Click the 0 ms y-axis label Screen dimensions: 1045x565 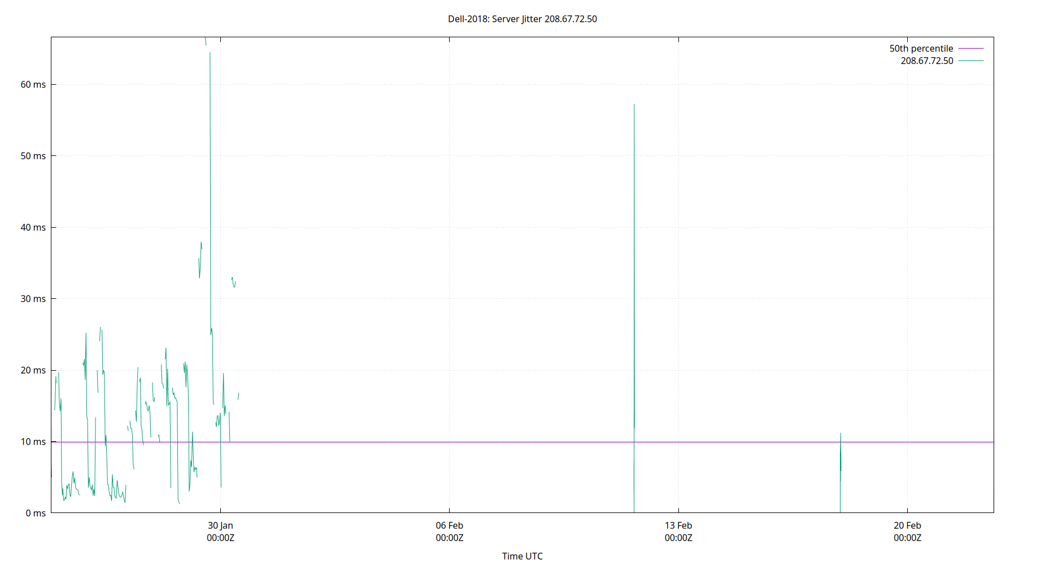point(36,514)
